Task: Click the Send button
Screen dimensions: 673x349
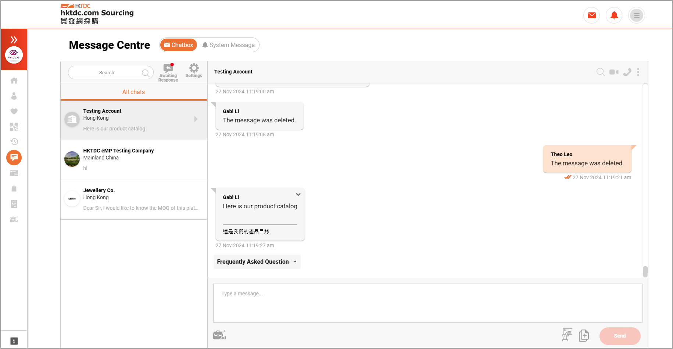Action: (x=620, y=336)
